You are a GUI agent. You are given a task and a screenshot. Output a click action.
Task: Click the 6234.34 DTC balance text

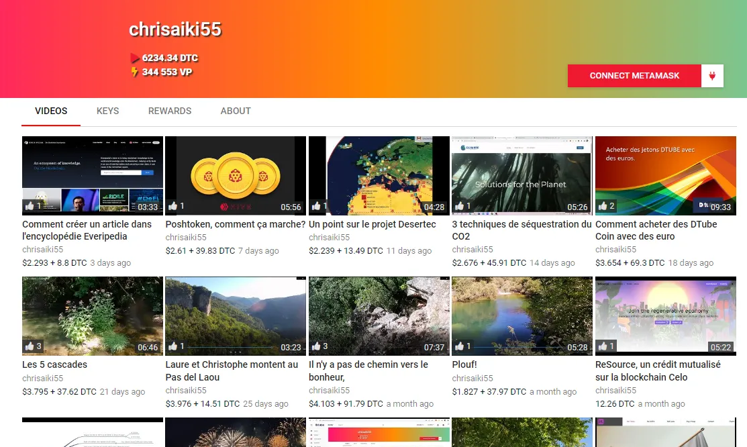[170, 58]
